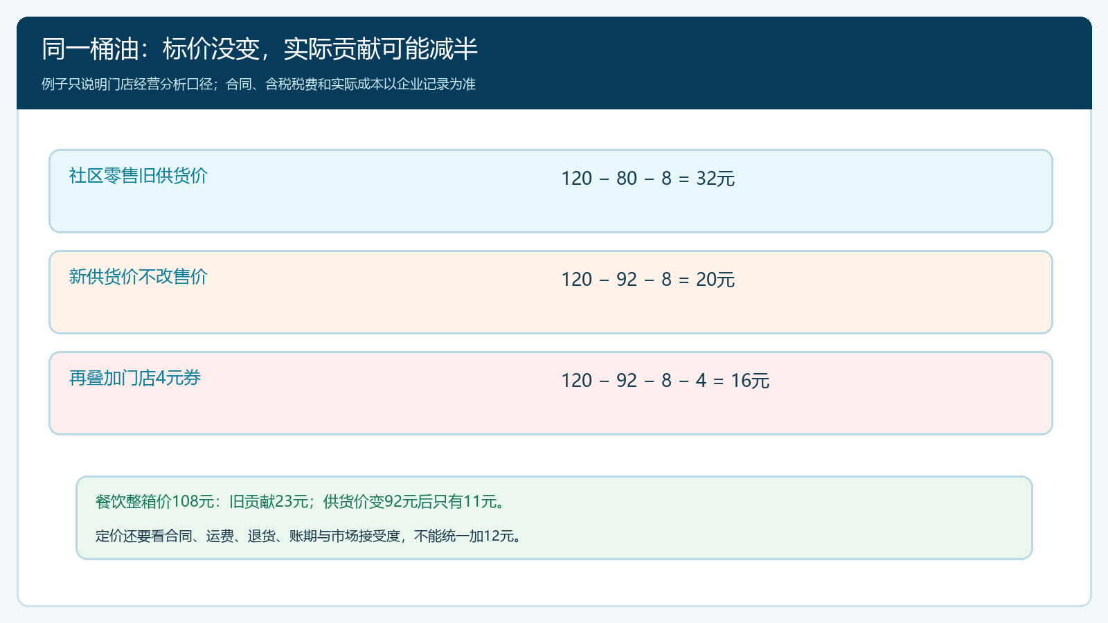Viewport: 1108px width, 623px height.
Task: Select the formula 120 − 92 − 8 = 20元
Action: [x=648, y=280]
